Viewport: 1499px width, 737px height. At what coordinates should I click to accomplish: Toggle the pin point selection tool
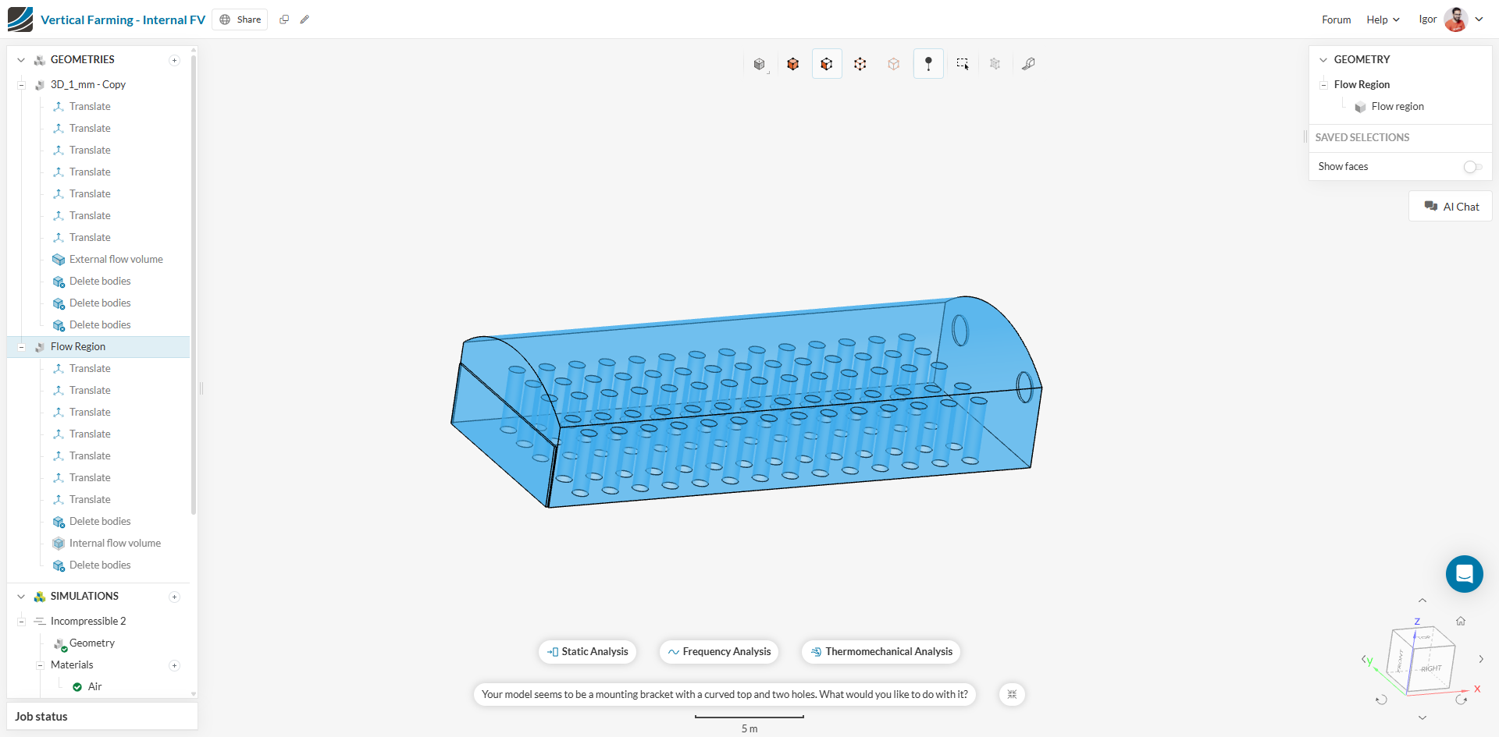[x=928, y=64]
